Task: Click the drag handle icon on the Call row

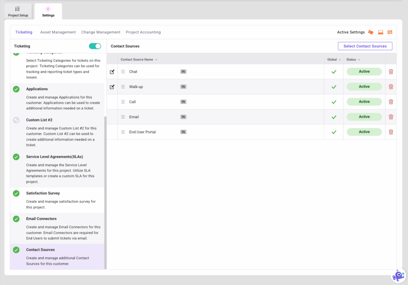Action: click(x=123, y=102)
